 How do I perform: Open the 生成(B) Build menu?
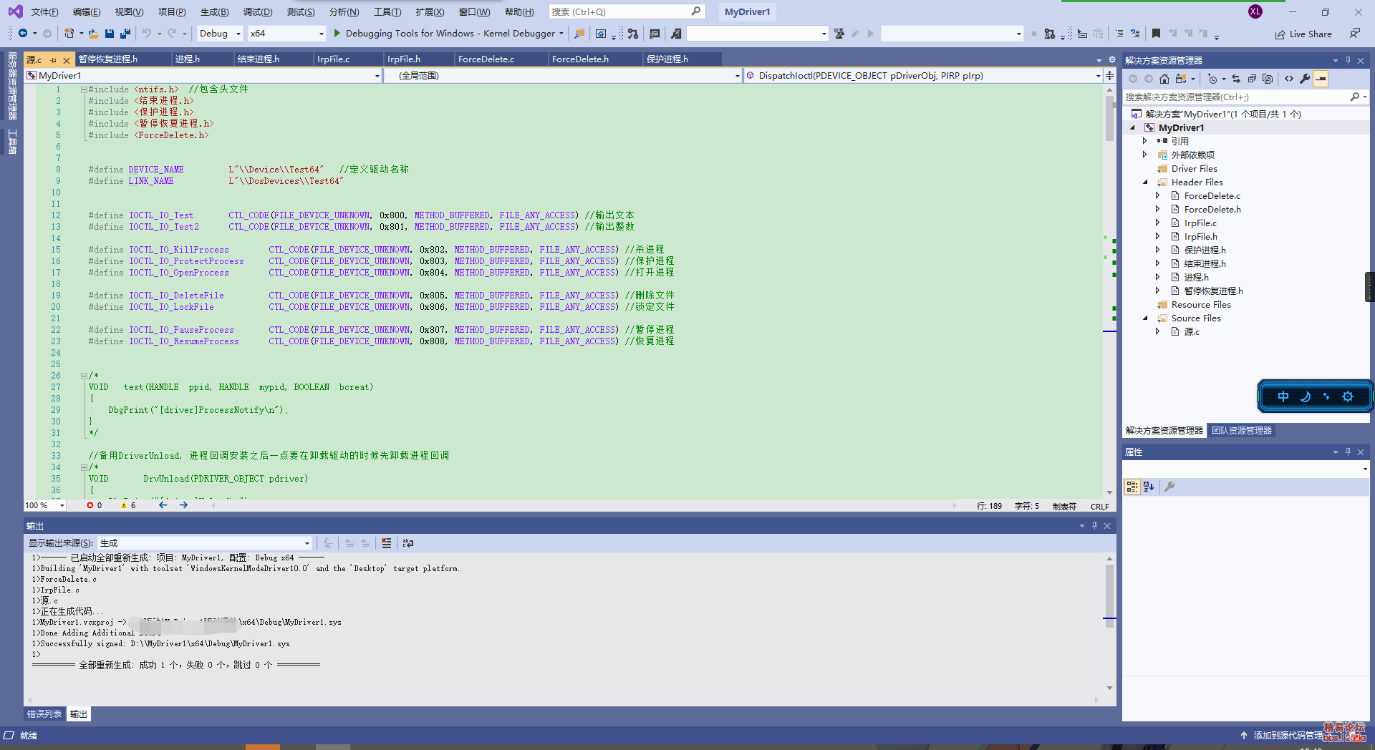coord(214,12)
